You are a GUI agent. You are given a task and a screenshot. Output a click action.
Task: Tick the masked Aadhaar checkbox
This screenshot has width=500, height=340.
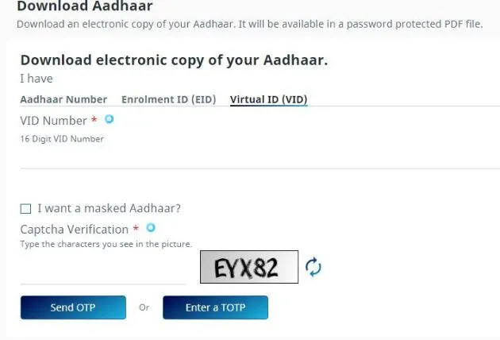click(25, 209)
